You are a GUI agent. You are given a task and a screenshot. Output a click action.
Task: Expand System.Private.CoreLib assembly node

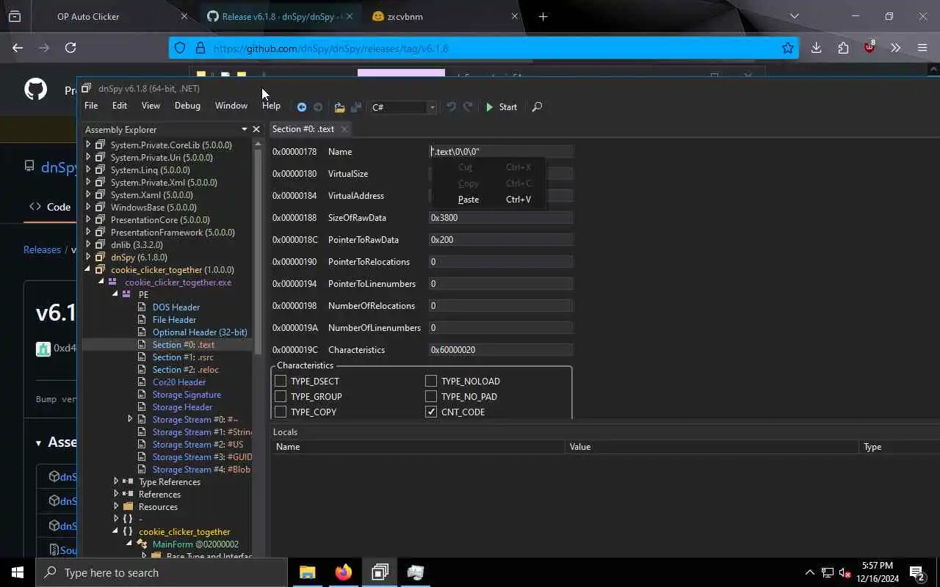pos(88,145)
